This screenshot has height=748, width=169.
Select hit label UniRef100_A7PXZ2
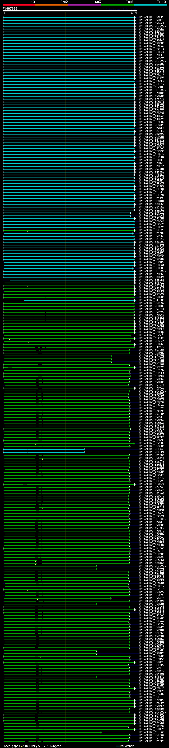[152, 388]
